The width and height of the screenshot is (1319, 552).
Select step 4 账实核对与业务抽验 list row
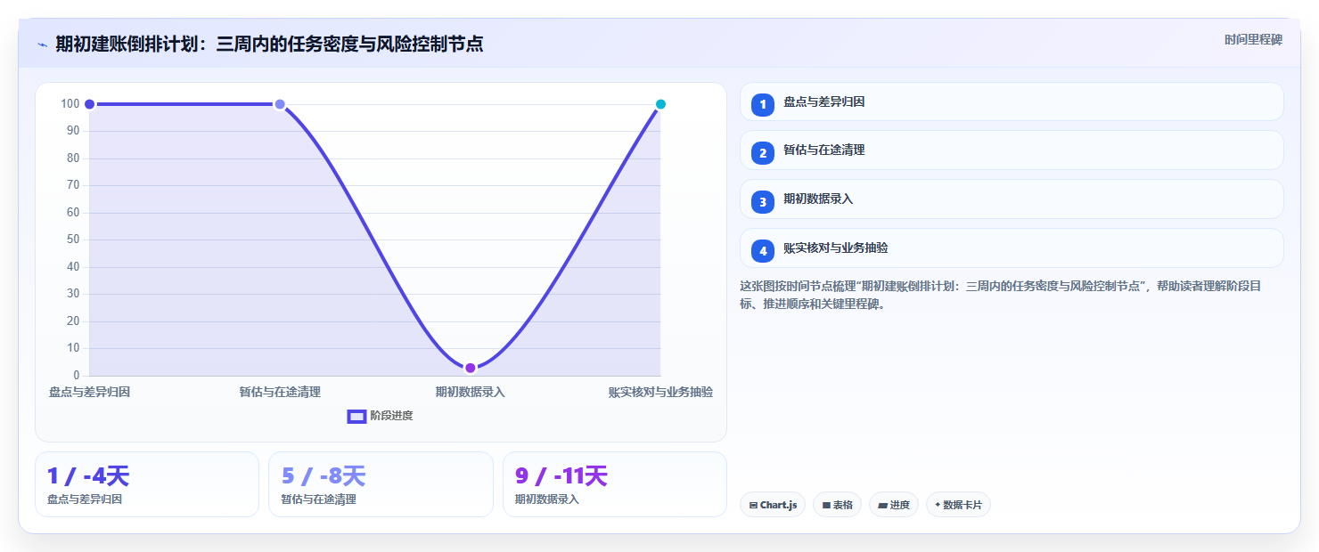(1012, 248)
